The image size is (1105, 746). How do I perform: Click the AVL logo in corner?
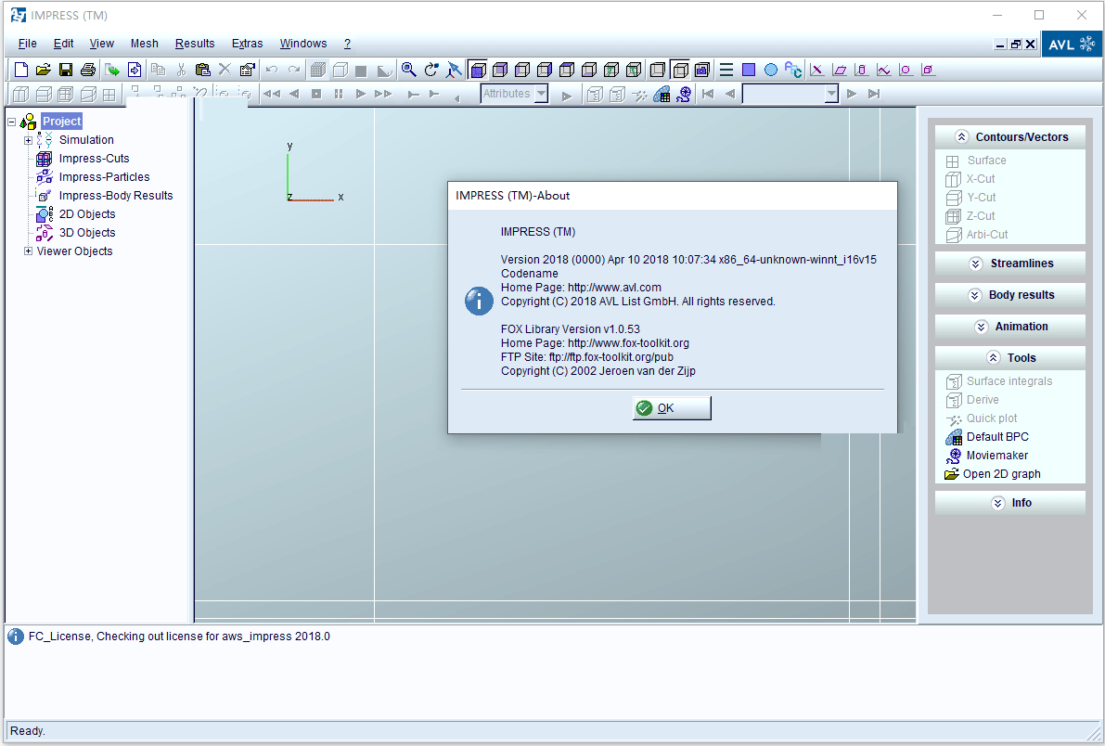click(x=1072, y=45)
